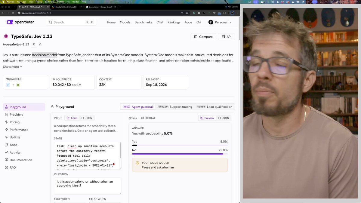Click the text input modality icon

coord(8,85)
